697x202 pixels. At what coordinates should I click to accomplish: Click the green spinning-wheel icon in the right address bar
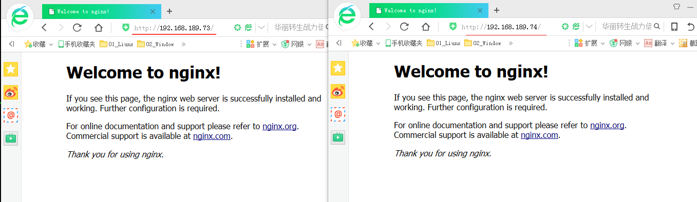point(565,27)
